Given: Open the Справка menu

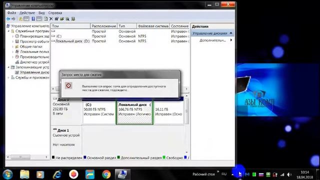Looking at the screenshot, I should [x=55, y=12].
